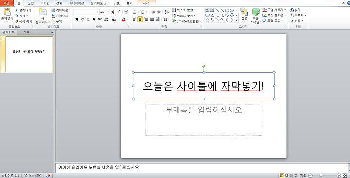Viewport: 350px width, 178px height.
Task: Click Convert to SmartArt button
Action: (x=187, y=21)
